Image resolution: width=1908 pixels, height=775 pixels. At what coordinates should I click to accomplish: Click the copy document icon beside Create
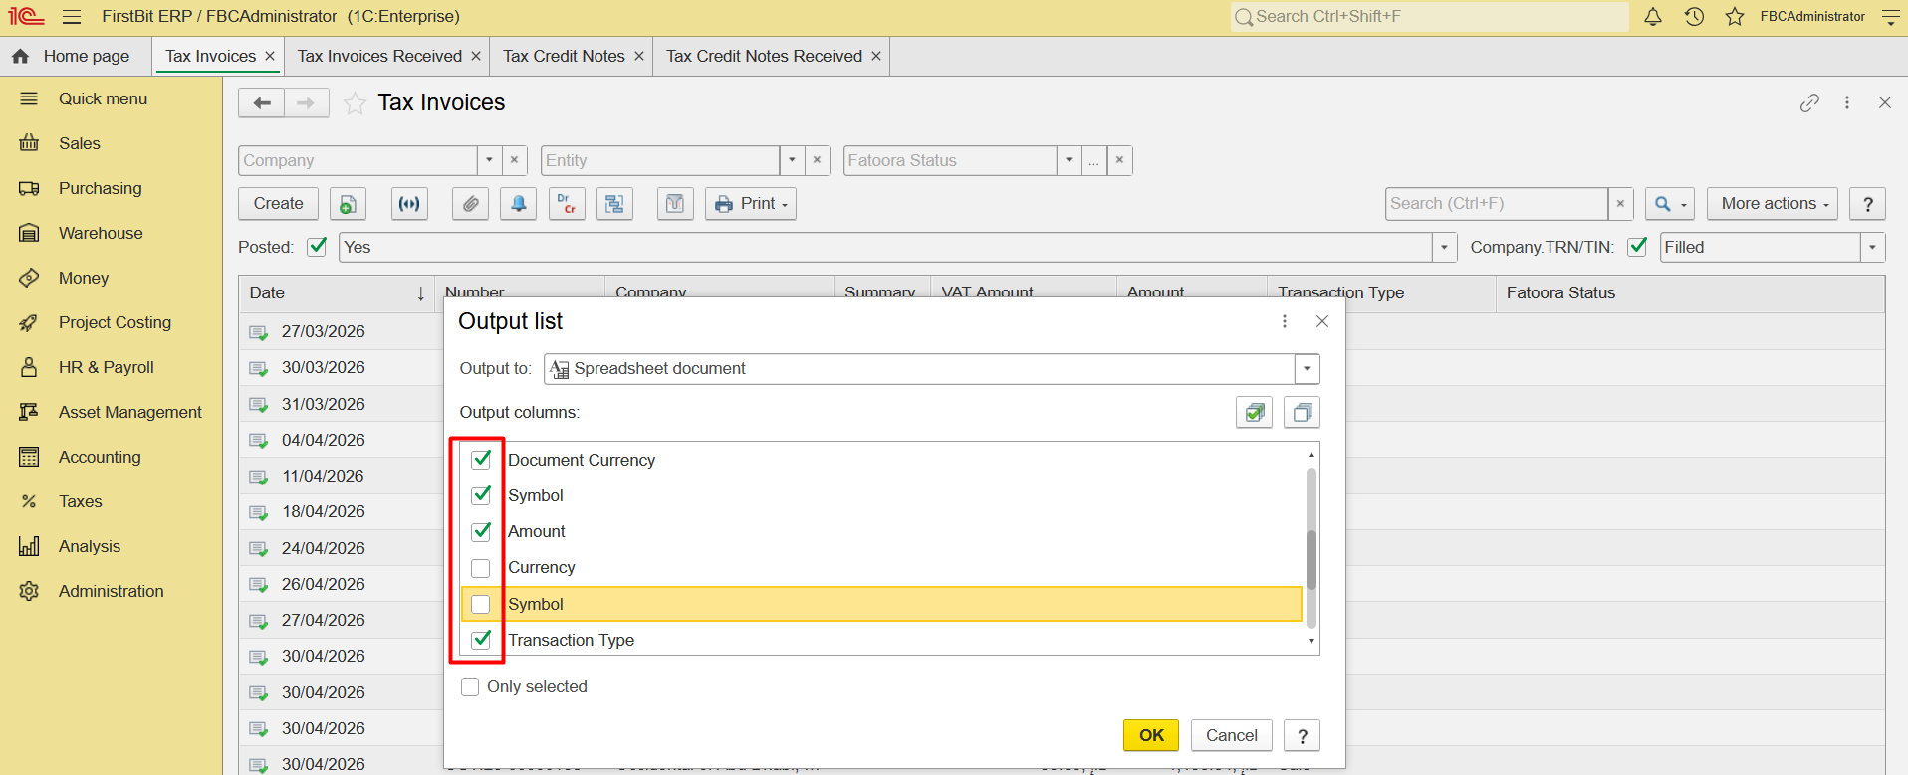pos(348,204)
